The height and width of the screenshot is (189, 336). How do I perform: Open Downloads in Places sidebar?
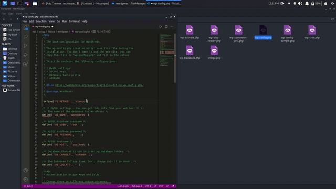(12, 80)
